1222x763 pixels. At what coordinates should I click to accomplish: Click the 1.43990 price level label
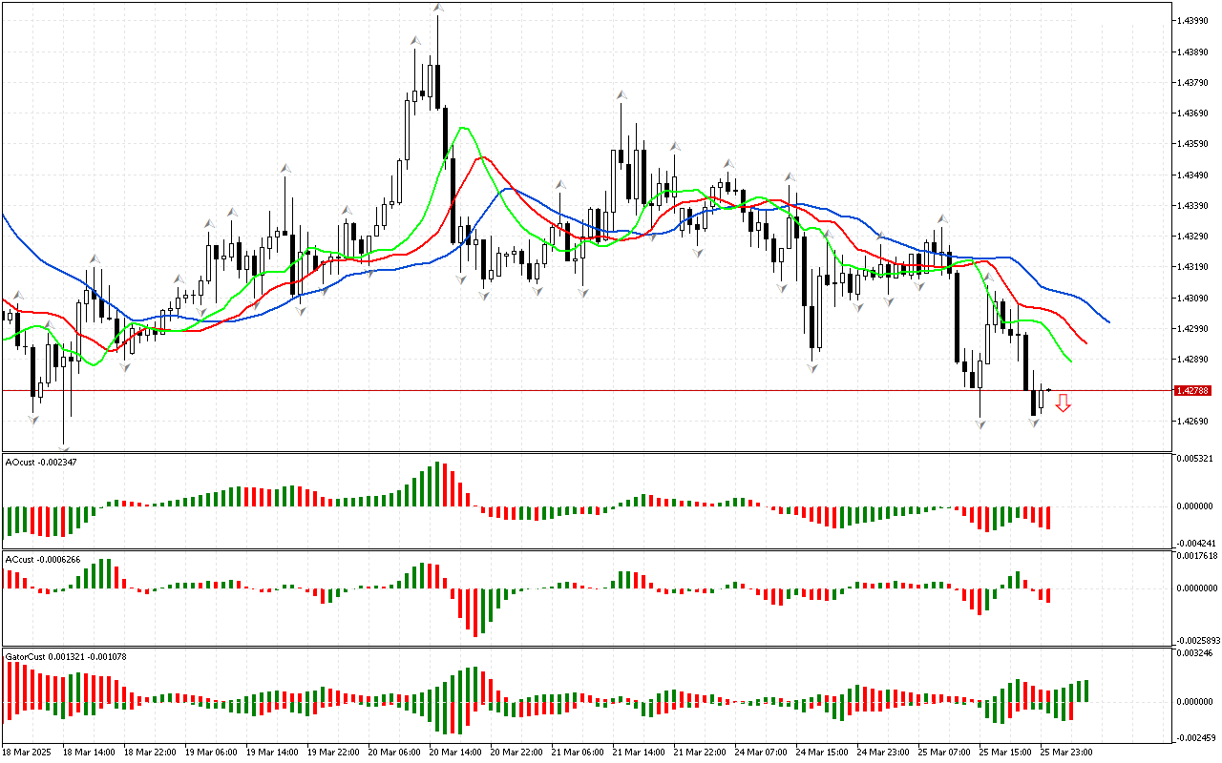[1193, 20]
